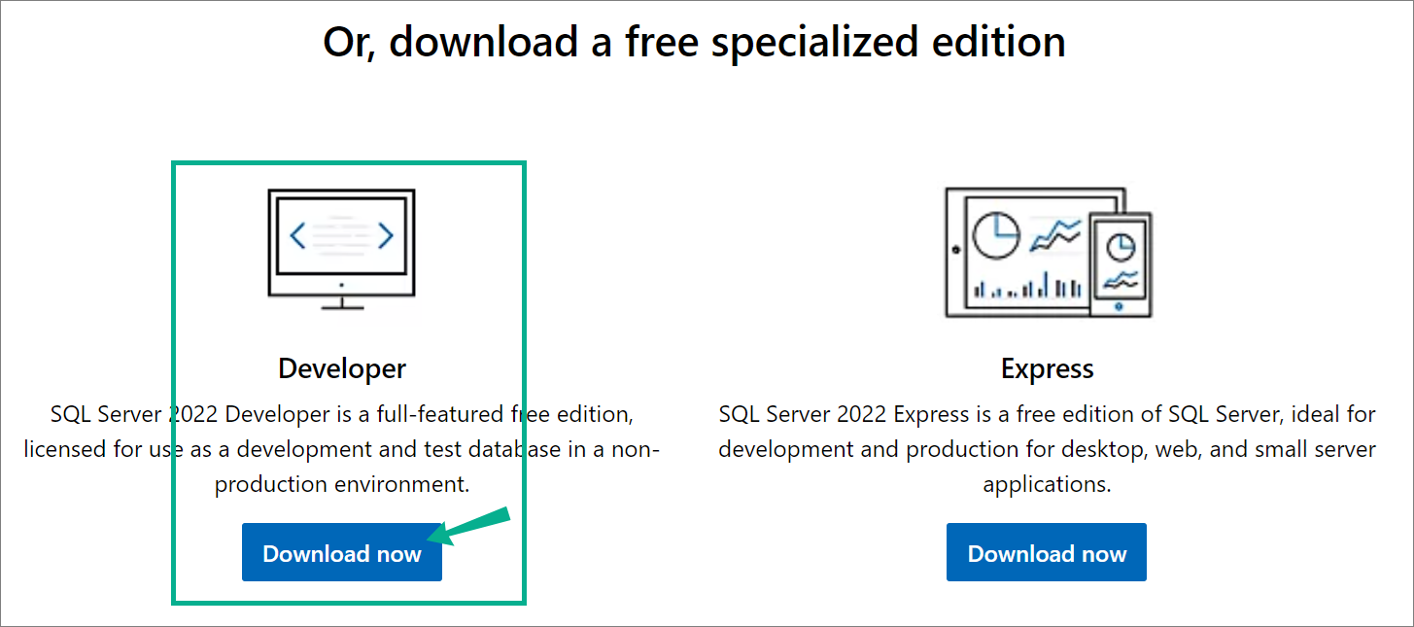Screen dimensions: 1414x627
Task: Click the small pie chart on the phone
Action: [1121, 247]
